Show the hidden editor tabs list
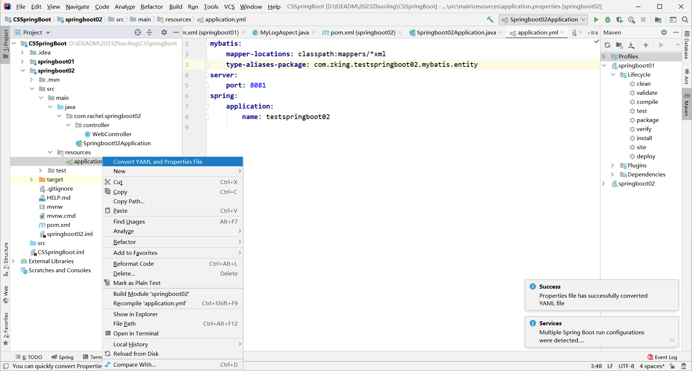Image resolution: width=692 pixels, height=371 pixels. [x=593, y=33]
